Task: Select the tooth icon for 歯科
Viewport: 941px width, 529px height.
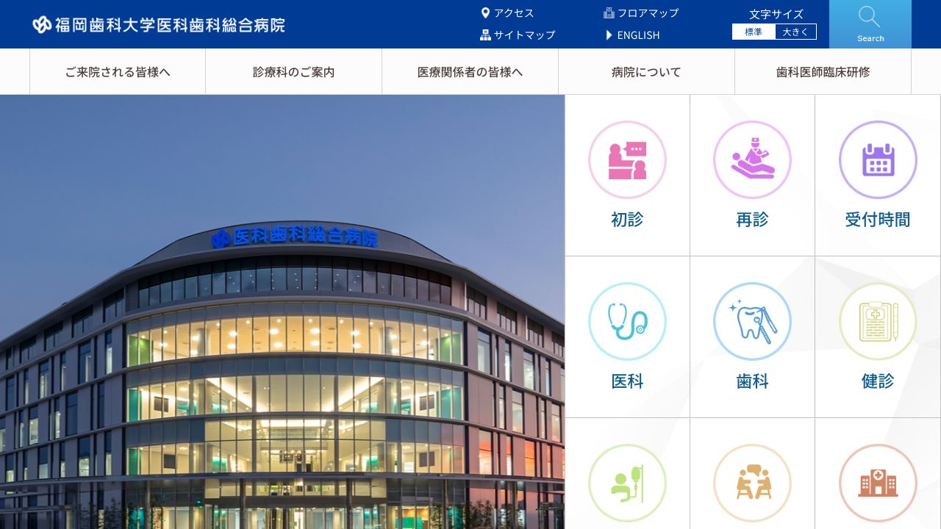Action: (x=752, y=321)
